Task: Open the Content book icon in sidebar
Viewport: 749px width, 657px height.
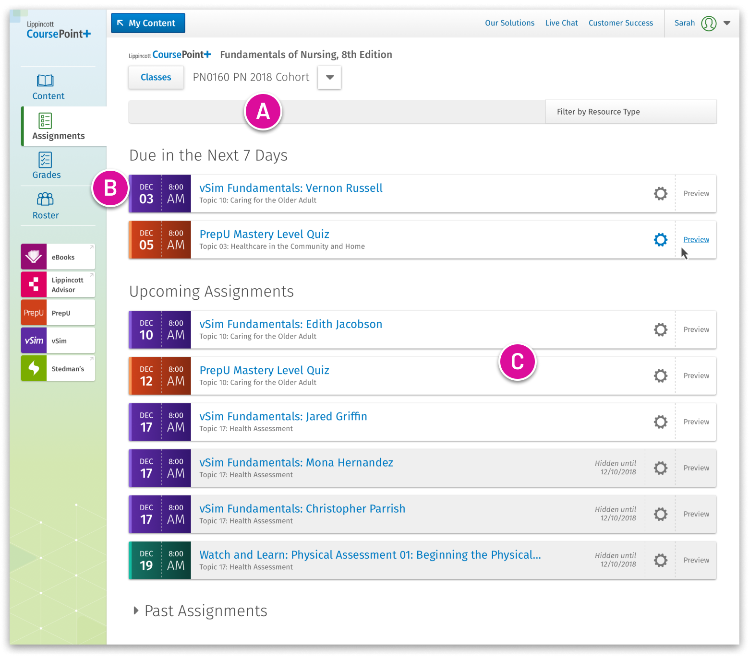Action: 46,81
